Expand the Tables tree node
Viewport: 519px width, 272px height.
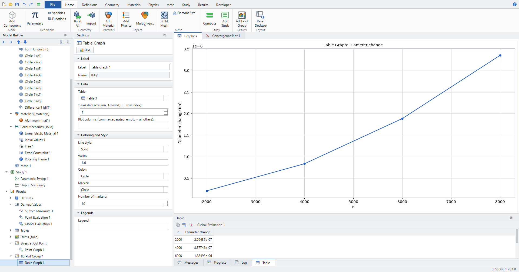[x=11, y=230]
